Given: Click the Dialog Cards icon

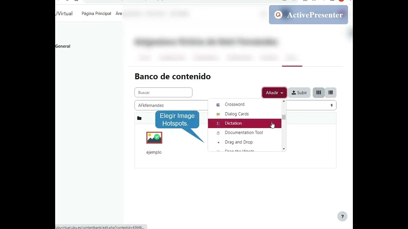Looking at the screenshot, I should tap(218, 114).
